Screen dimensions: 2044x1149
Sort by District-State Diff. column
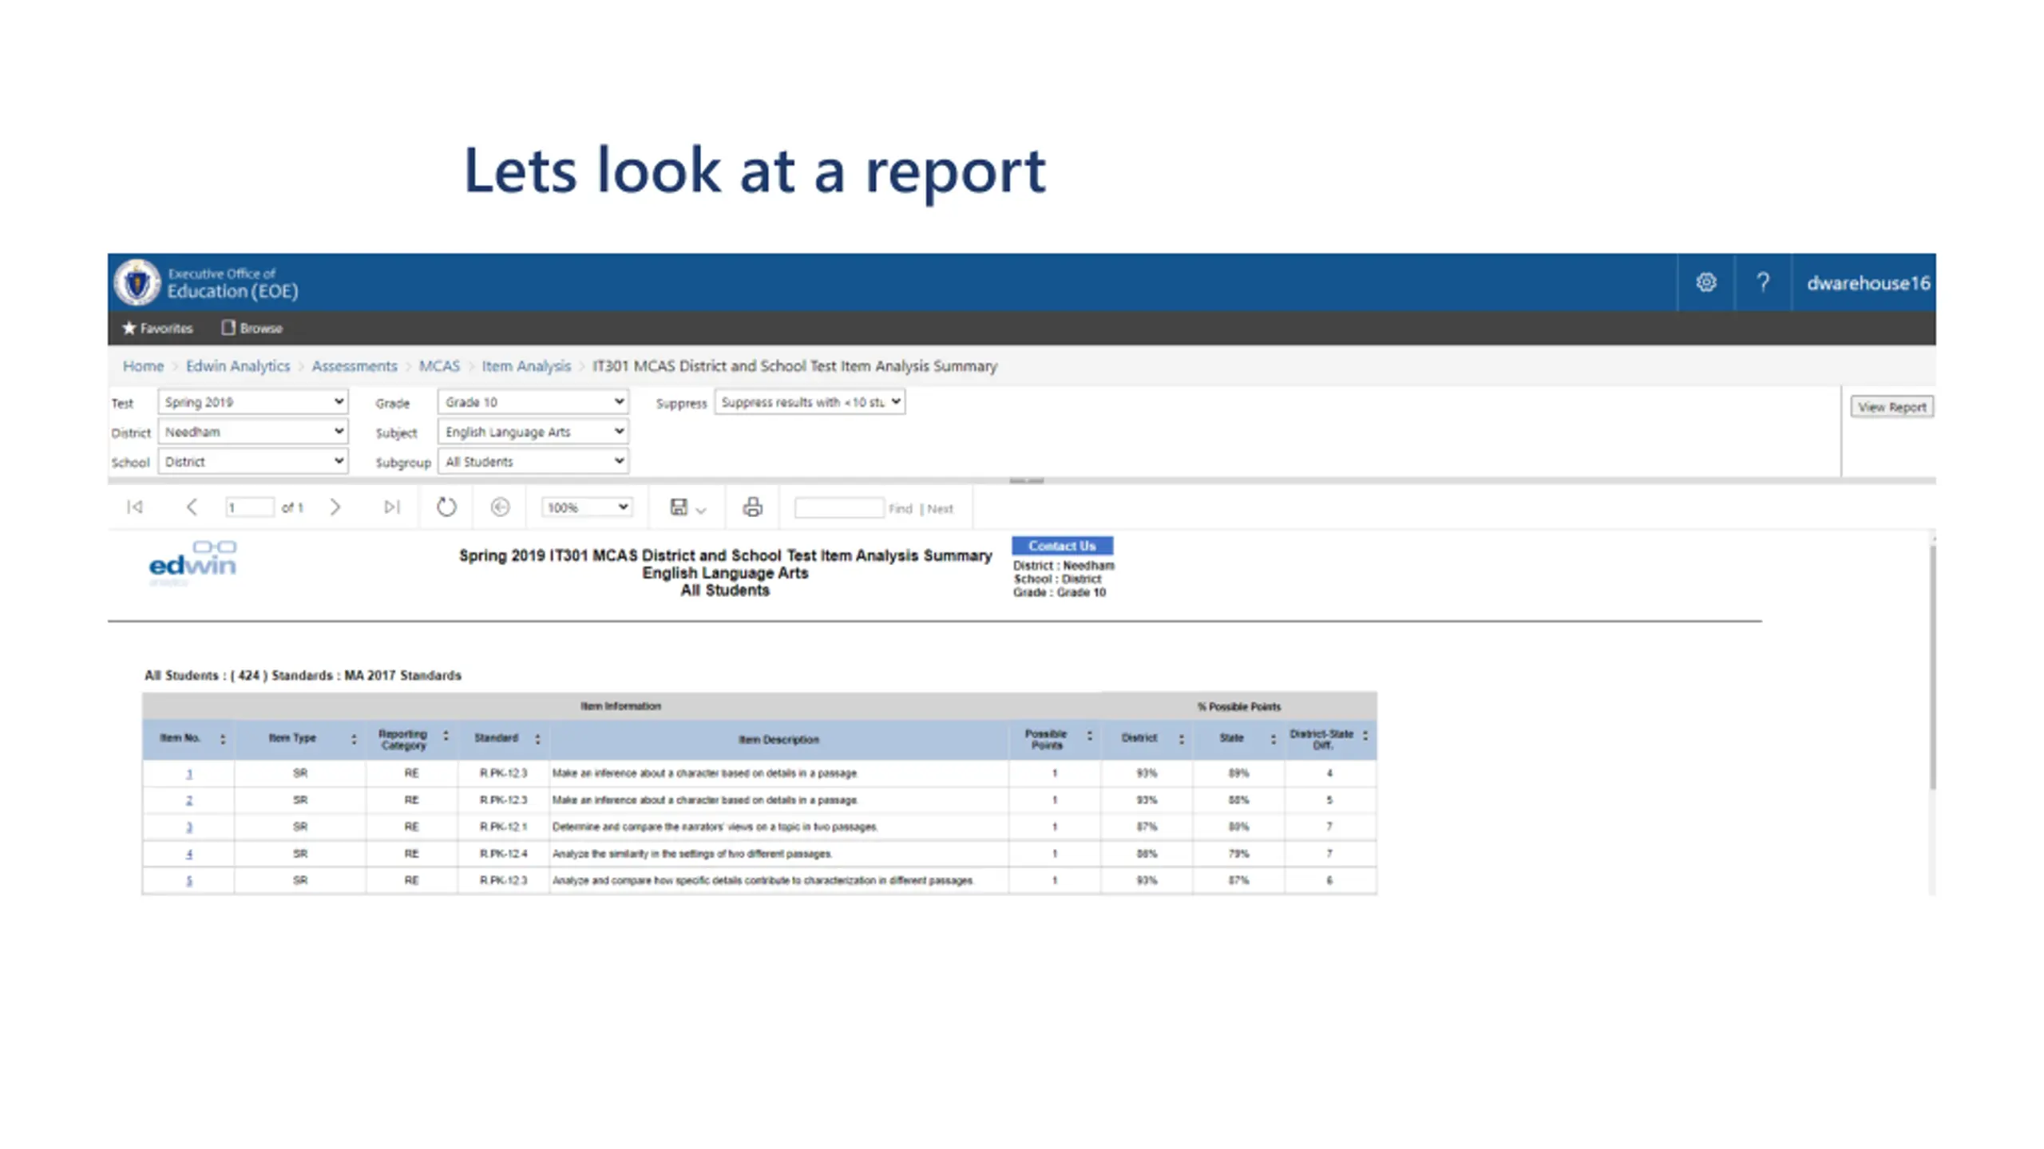pyautogui.click(x=1365, y=736)
